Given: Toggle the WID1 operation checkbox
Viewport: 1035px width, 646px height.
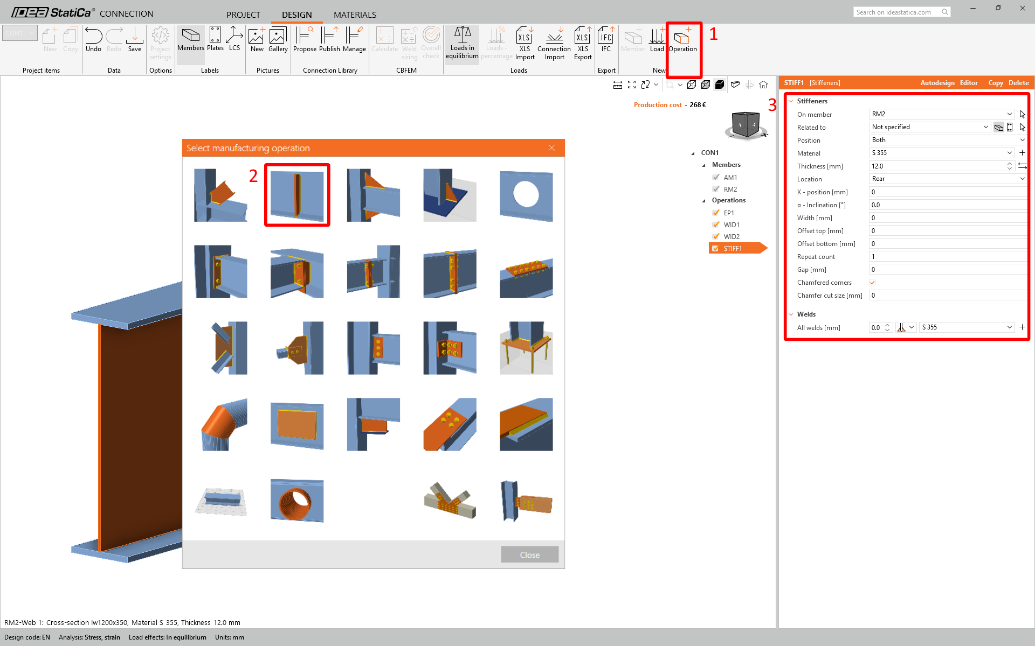Looking at the screenshot, I should [x=716, y=225].
